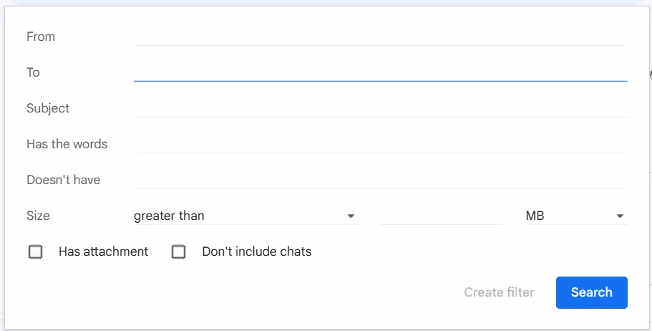Focus the To recipient field
The width and height of the screenshot is (652, 331).
pos(380,72)
